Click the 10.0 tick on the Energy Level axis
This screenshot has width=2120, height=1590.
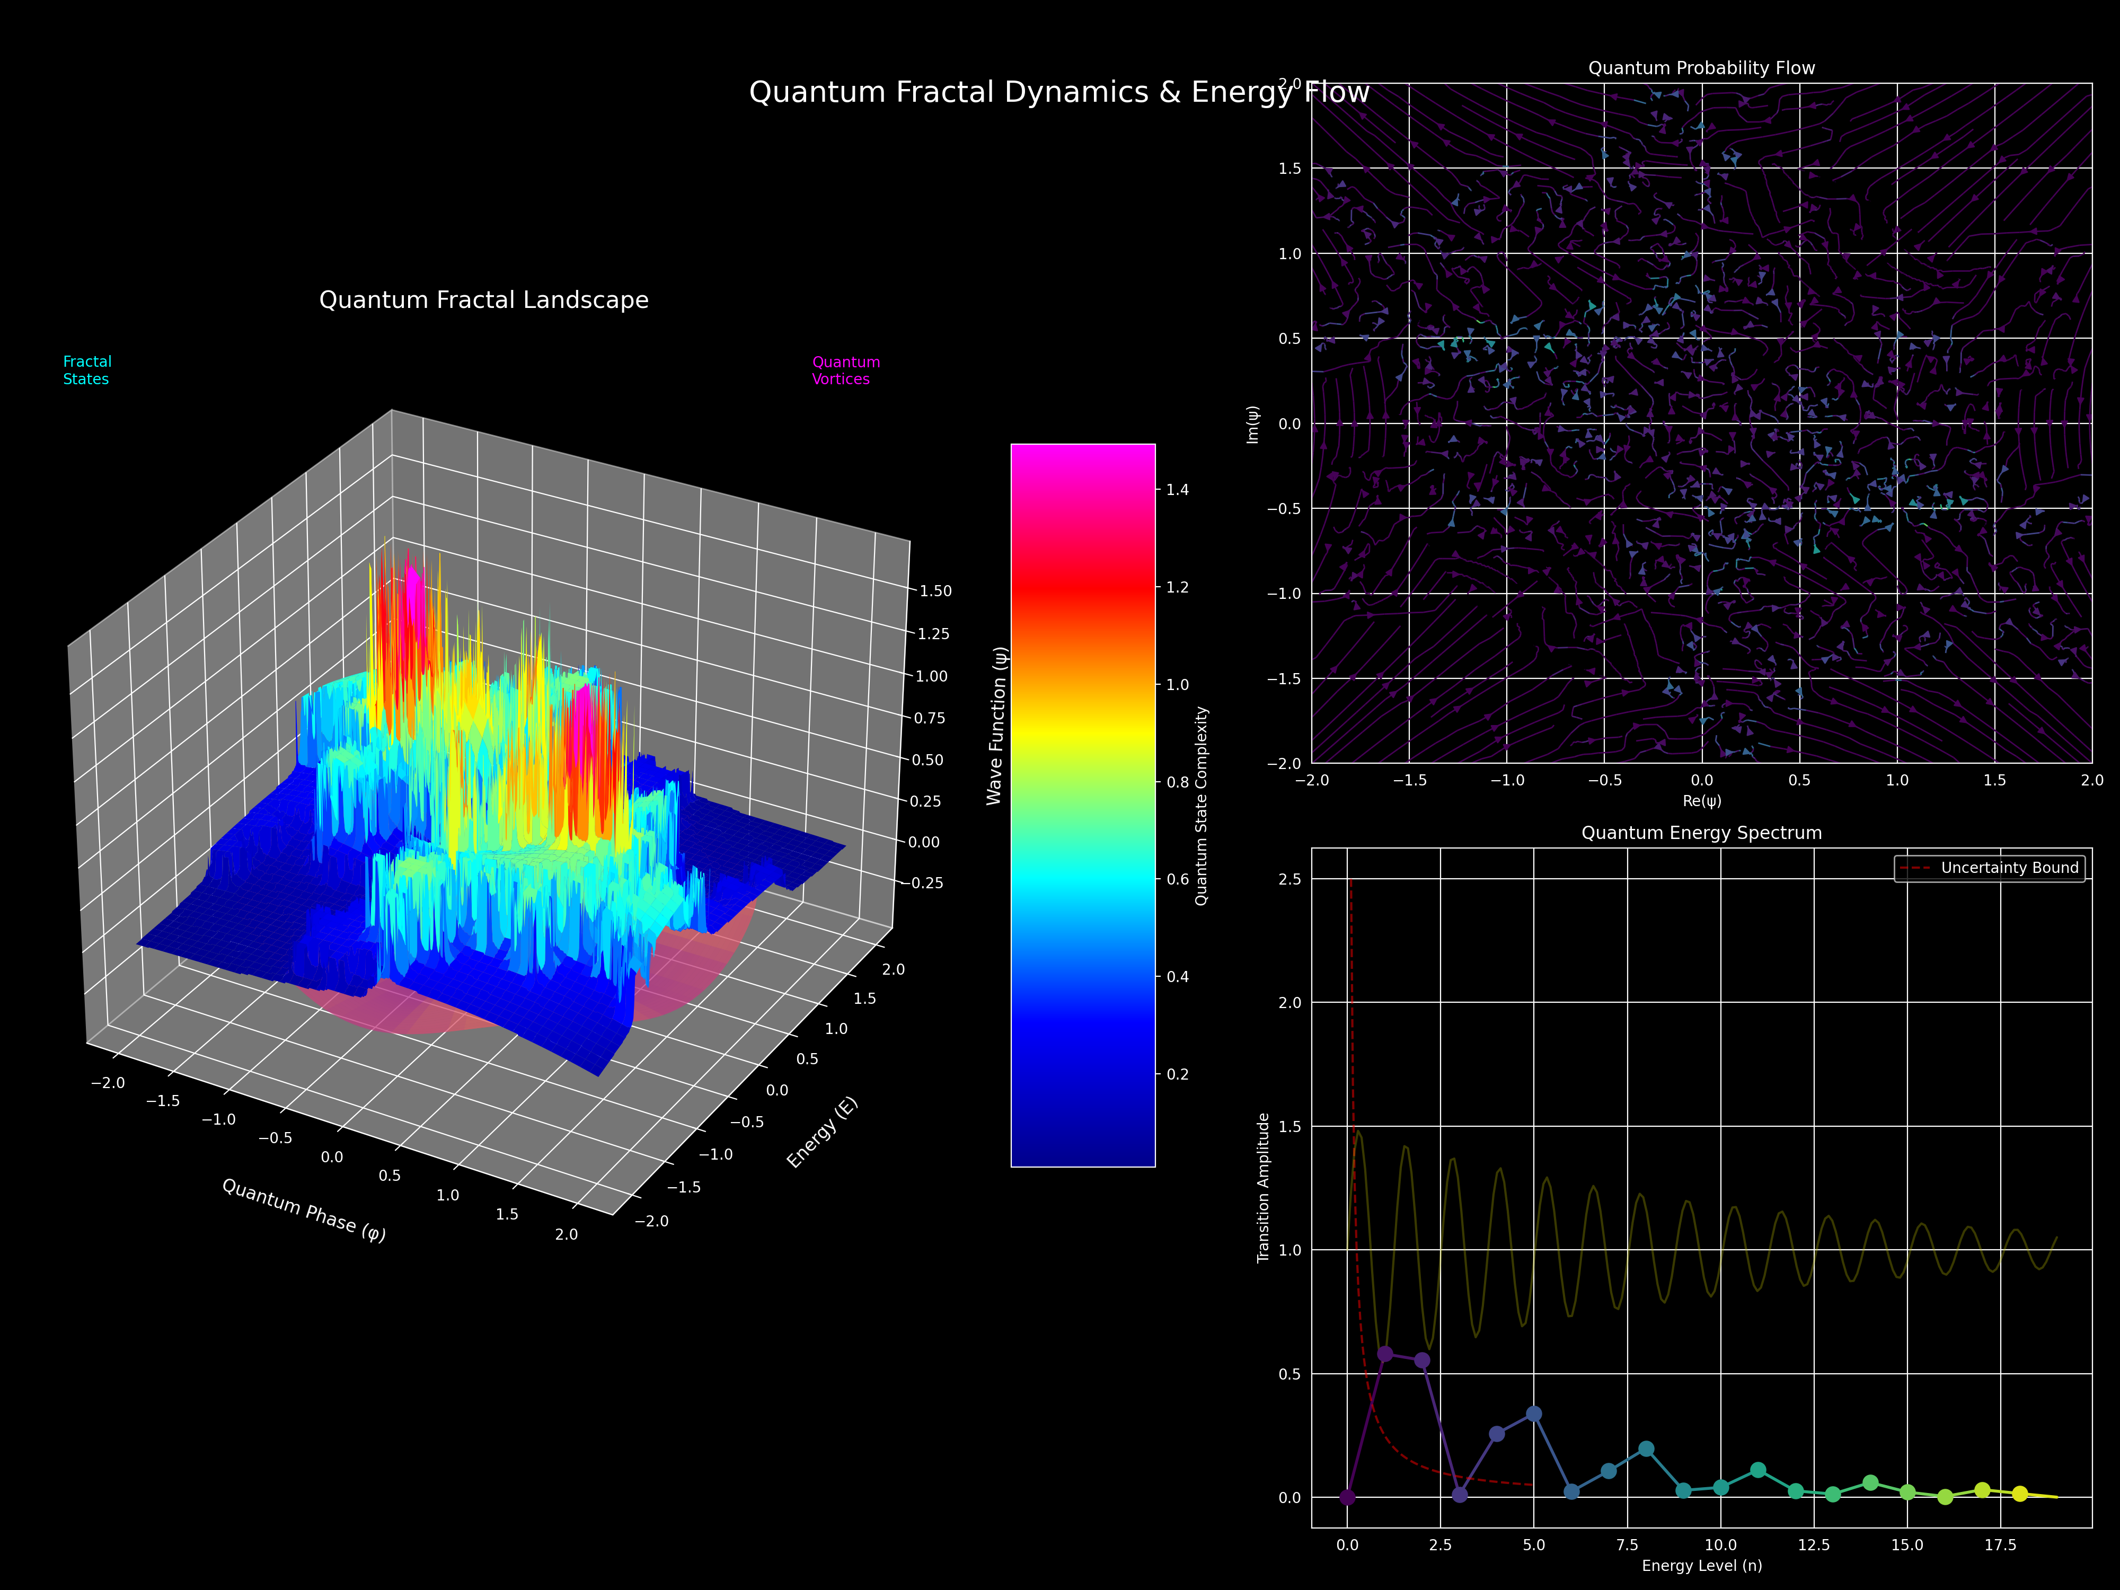tap(1720, 1545)
